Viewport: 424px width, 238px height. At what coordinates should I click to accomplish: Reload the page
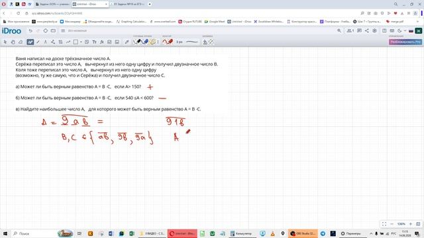(18, 13)
